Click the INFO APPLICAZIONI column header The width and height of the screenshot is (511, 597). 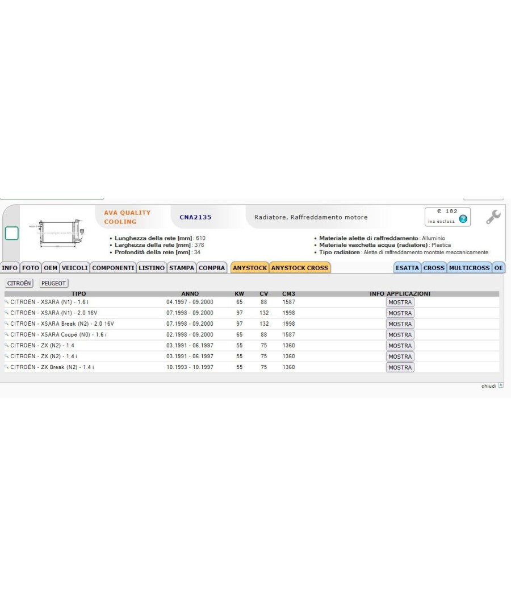[x=400, y=293]
